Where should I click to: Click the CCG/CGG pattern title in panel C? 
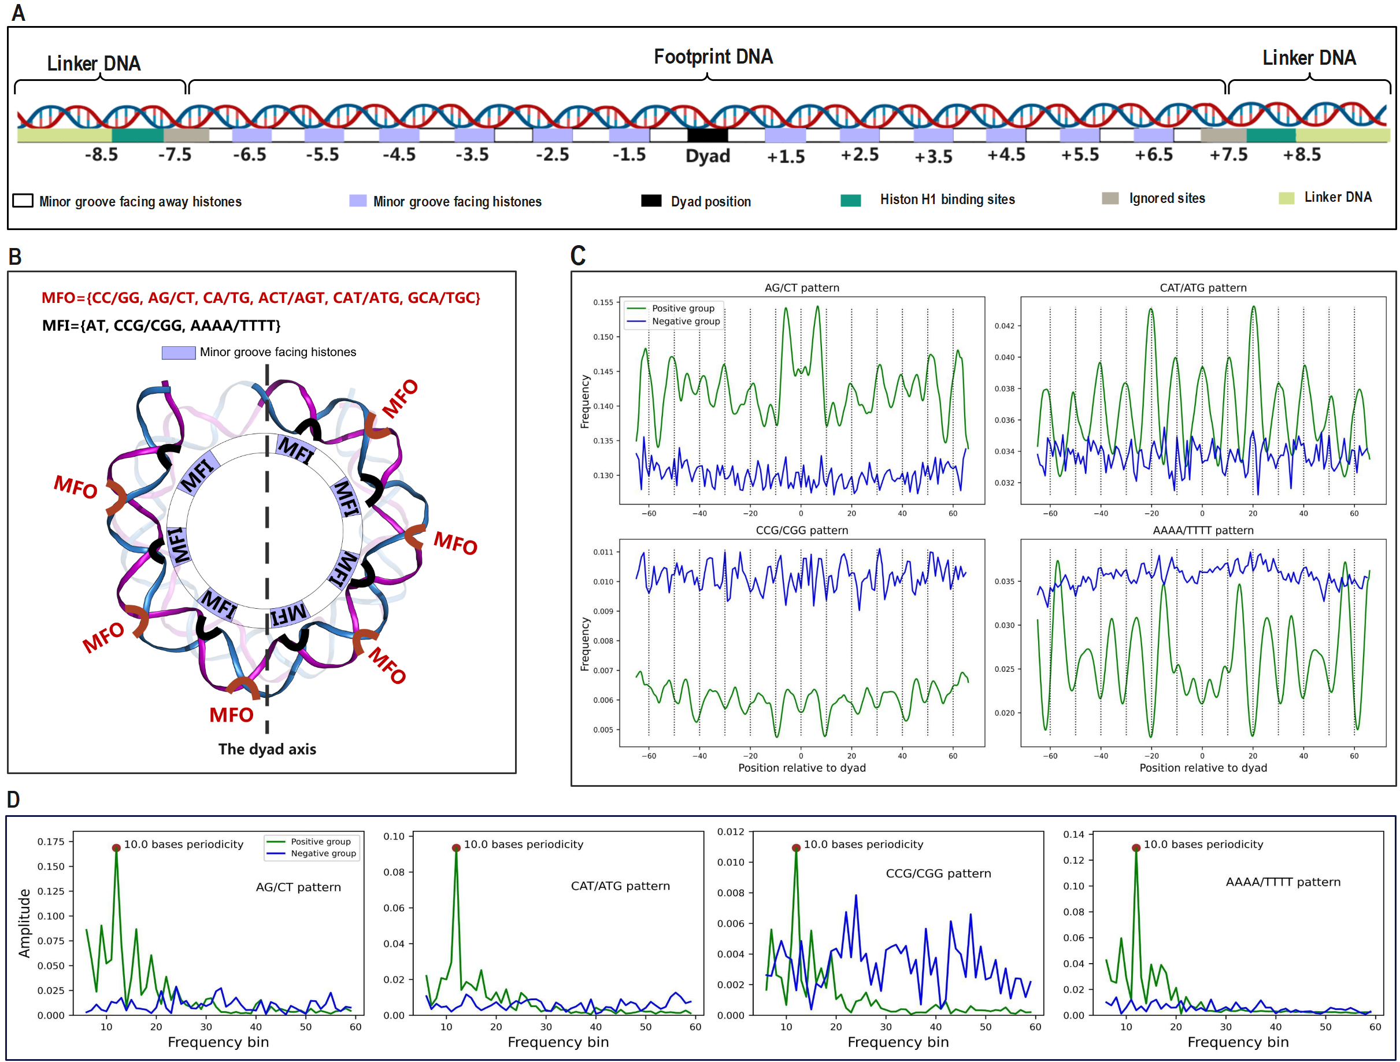coord(801,530)
